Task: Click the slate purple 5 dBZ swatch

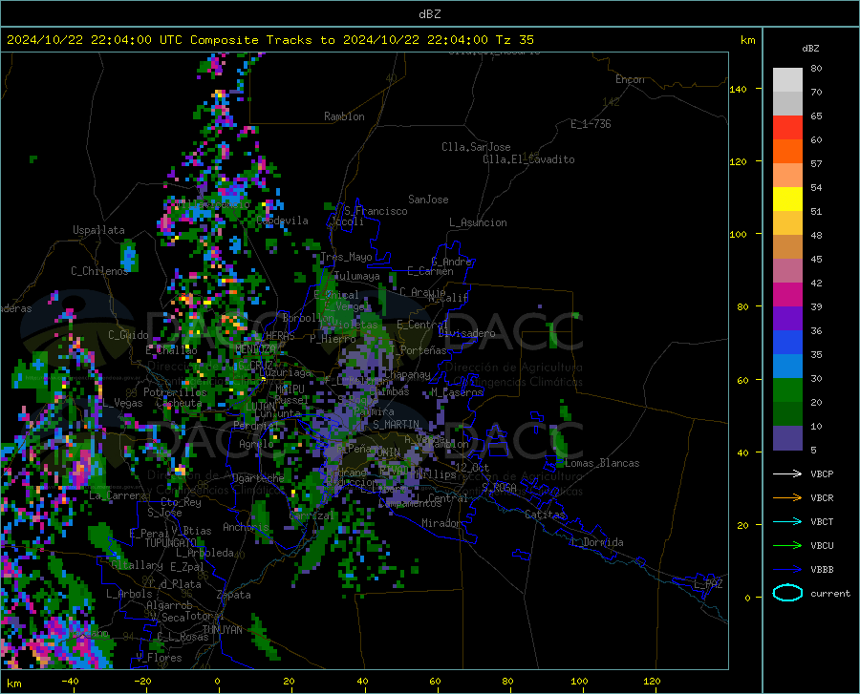Action: [x=787, y=437]
